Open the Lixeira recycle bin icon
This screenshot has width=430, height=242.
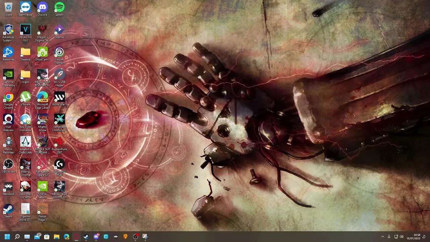[8, 9]
